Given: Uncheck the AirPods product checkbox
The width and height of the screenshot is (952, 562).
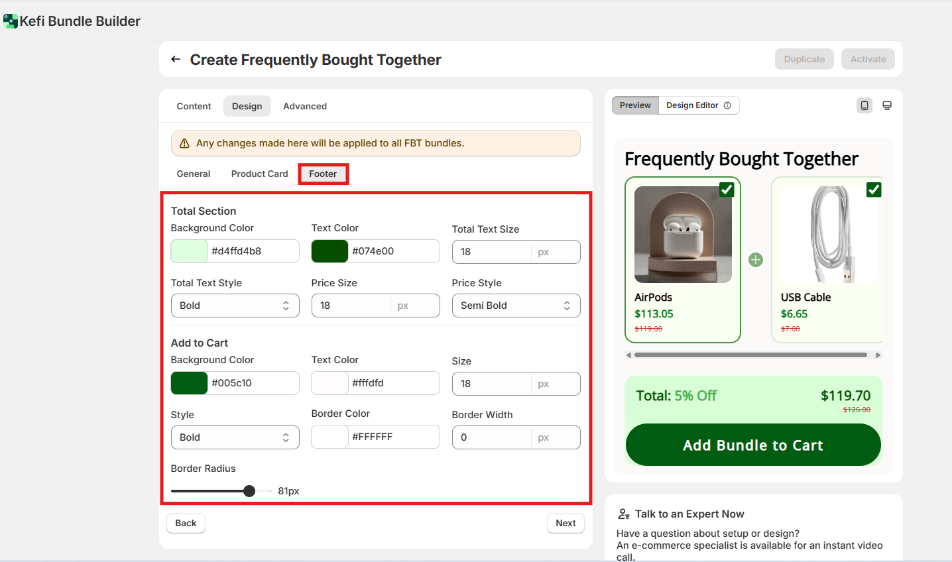Looking at the screenshot, I should 727,190.
